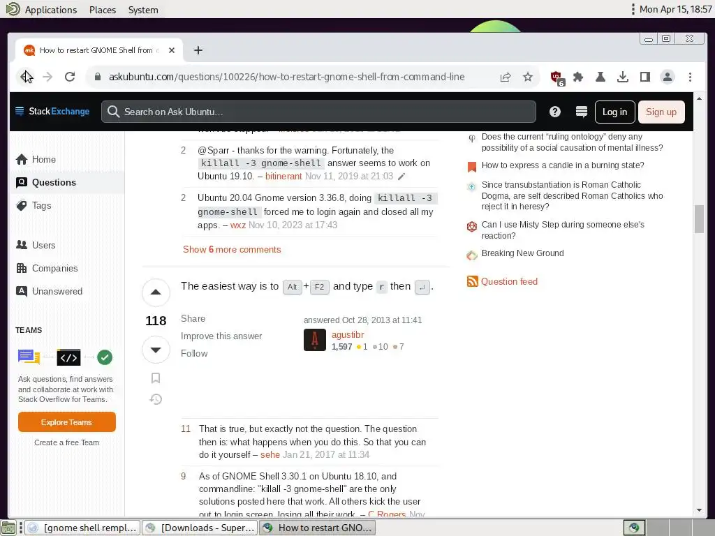Open a new browser tab
The image size is (715, 536).
coord(198,50)
